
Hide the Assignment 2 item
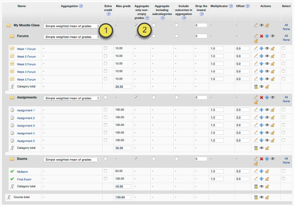(267, 118)
